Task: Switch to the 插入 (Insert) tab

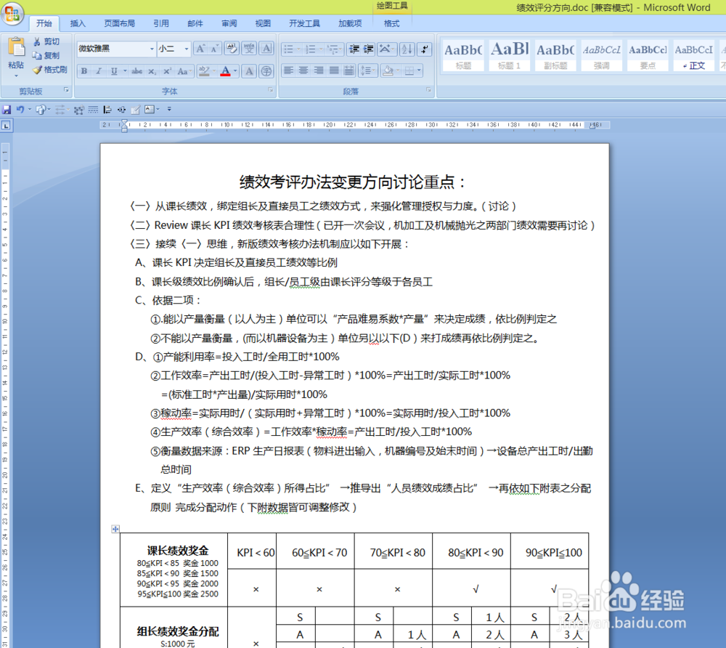Action: click(78, 24)
